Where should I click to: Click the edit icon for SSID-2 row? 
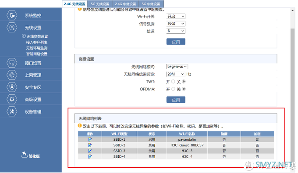point(90,145)
